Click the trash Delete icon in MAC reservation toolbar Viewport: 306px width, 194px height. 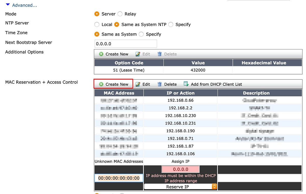160,84
